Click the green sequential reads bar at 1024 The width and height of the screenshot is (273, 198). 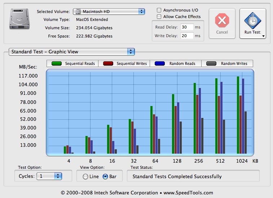tap(238, 115)
